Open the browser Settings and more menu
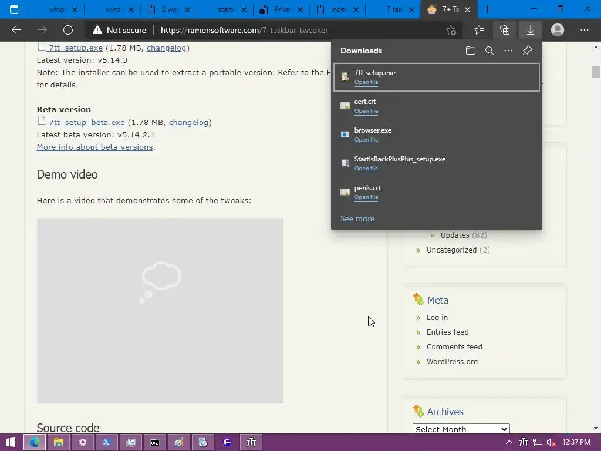Screen dimensions: 601x451 [584, 30]
